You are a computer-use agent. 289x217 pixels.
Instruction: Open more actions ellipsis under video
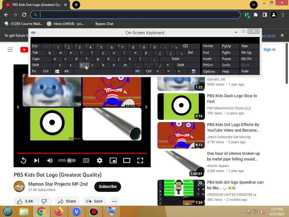click(114, 201)
